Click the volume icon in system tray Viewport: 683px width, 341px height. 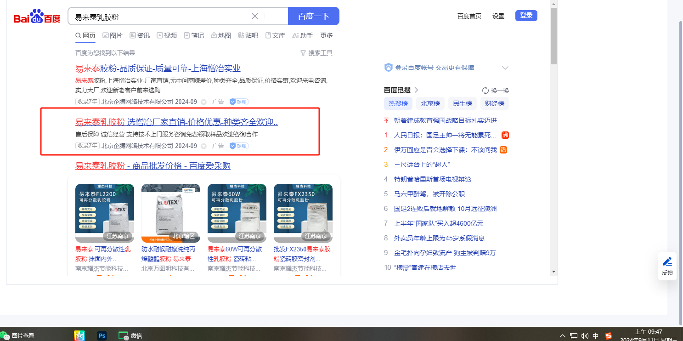point(585,336)
